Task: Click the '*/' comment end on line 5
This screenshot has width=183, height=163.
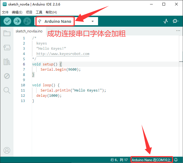Action: [x=34, y=59]
